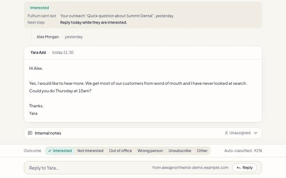Click the from alex@northwind-demo.example.com address
The height and width of the screenshot is (178, 286).
click(190, 168)
